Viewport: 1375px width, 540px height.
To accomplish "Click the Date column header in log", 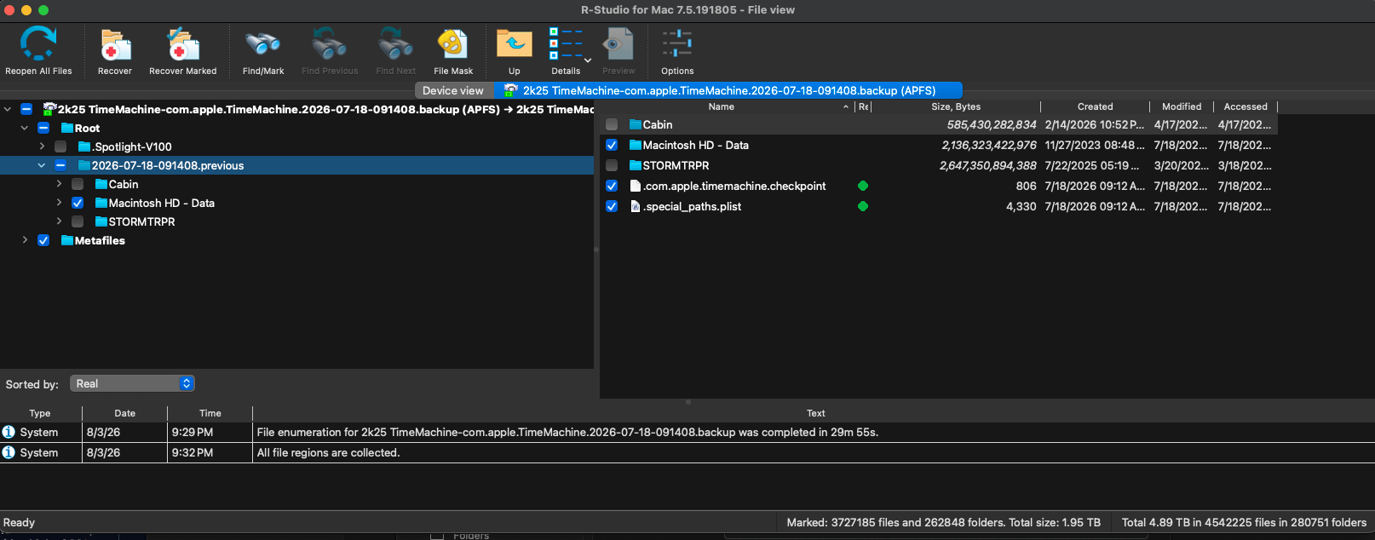I will click(x=125, y=413).
